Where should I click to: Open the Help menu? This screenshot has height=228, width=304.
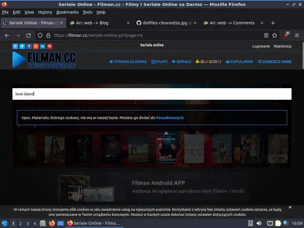click(101, 12)
